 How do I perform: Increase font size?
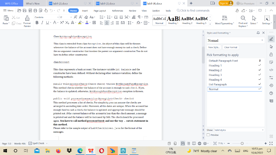(75, 17)
